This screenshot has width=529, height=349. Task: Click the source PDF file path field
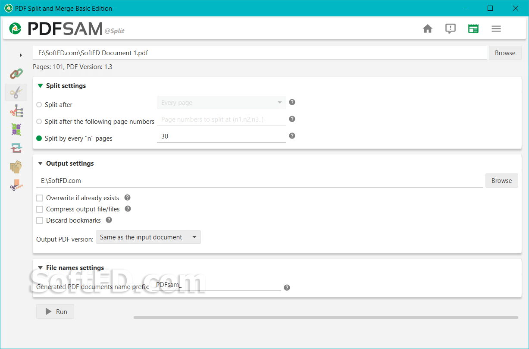[x=260, y=53]
